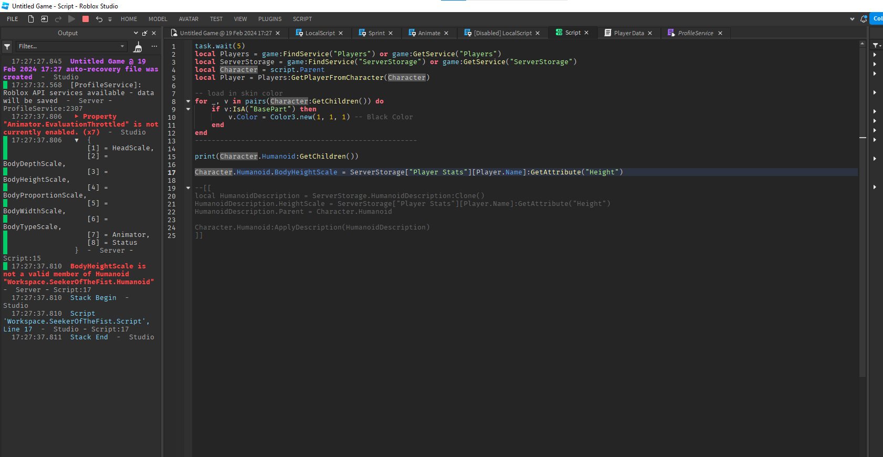Click the code editor vertical scrollbar
Screen dimensions: 883x457
pos(863,210)
